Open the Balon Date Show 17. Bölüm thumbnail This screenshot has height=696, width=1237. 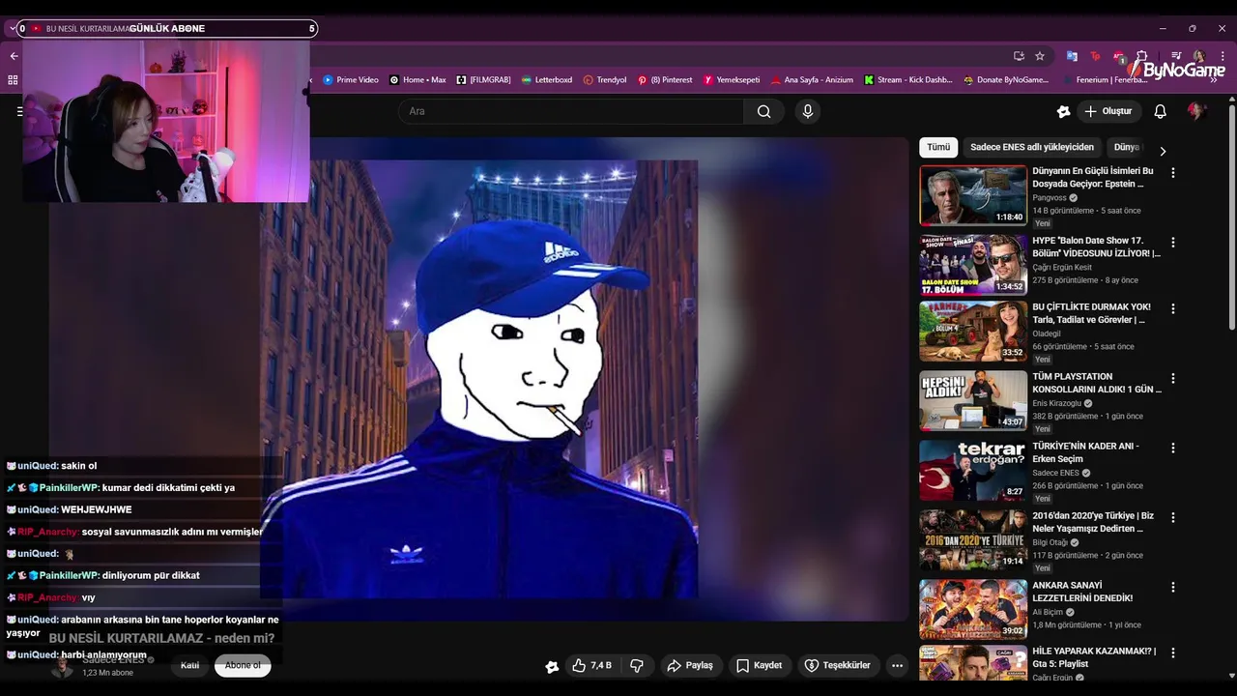pyautogui.click(x=973, y=265)
